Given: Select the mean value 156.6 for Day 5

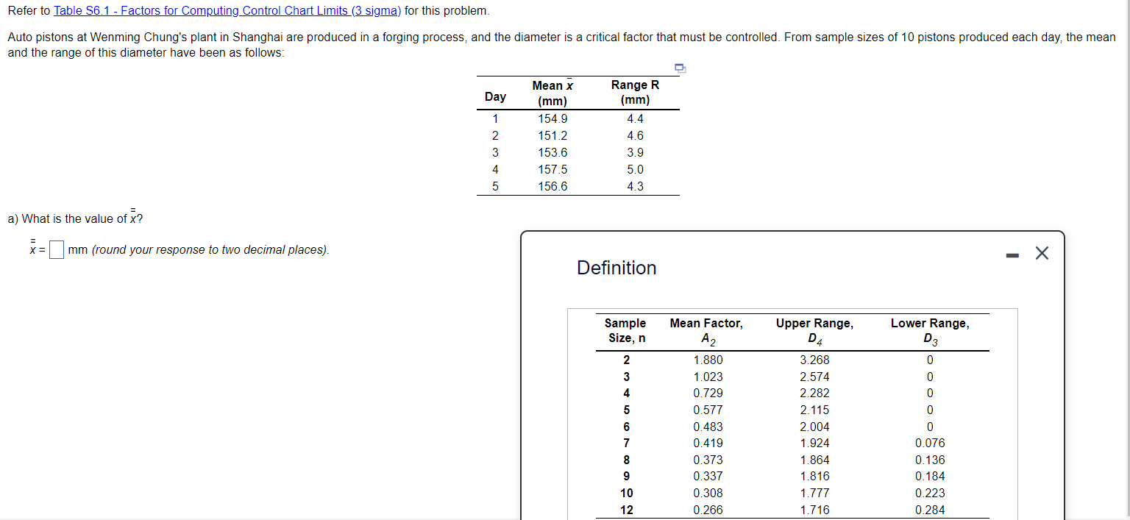Looking at the screenshot, I should (x=552, y=186).
